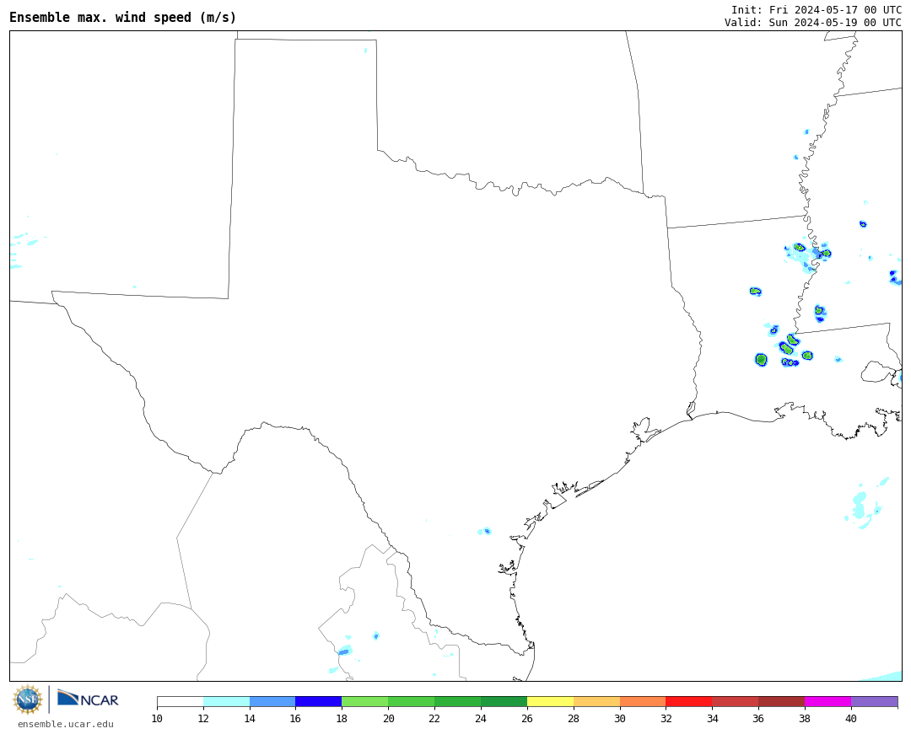Viewport: 911px width, 734px height.
Task: Pick the dark blue 16-18 colorbar swatch
Action: tap(319, 701)
